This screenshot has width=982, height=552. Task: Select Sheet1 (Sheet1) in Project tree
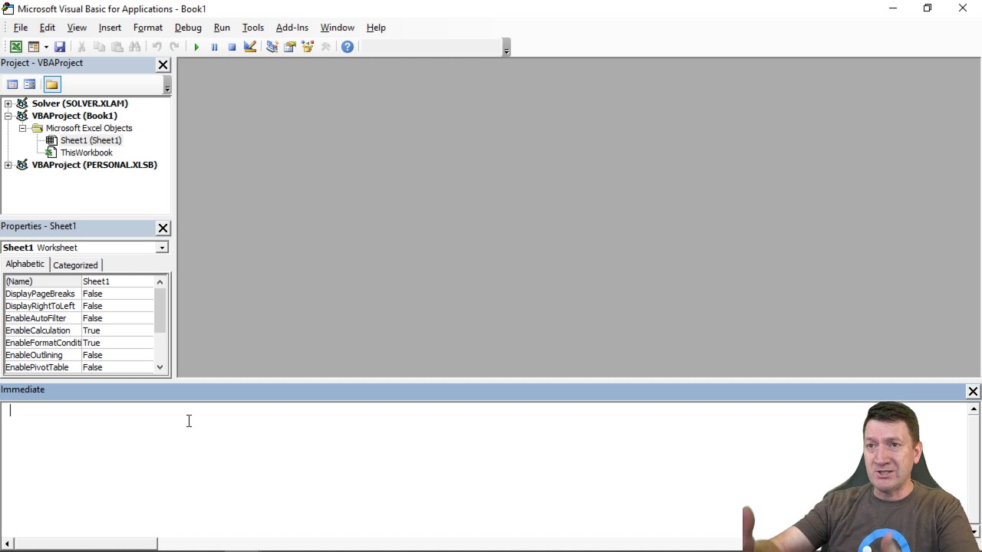point(91,140)
